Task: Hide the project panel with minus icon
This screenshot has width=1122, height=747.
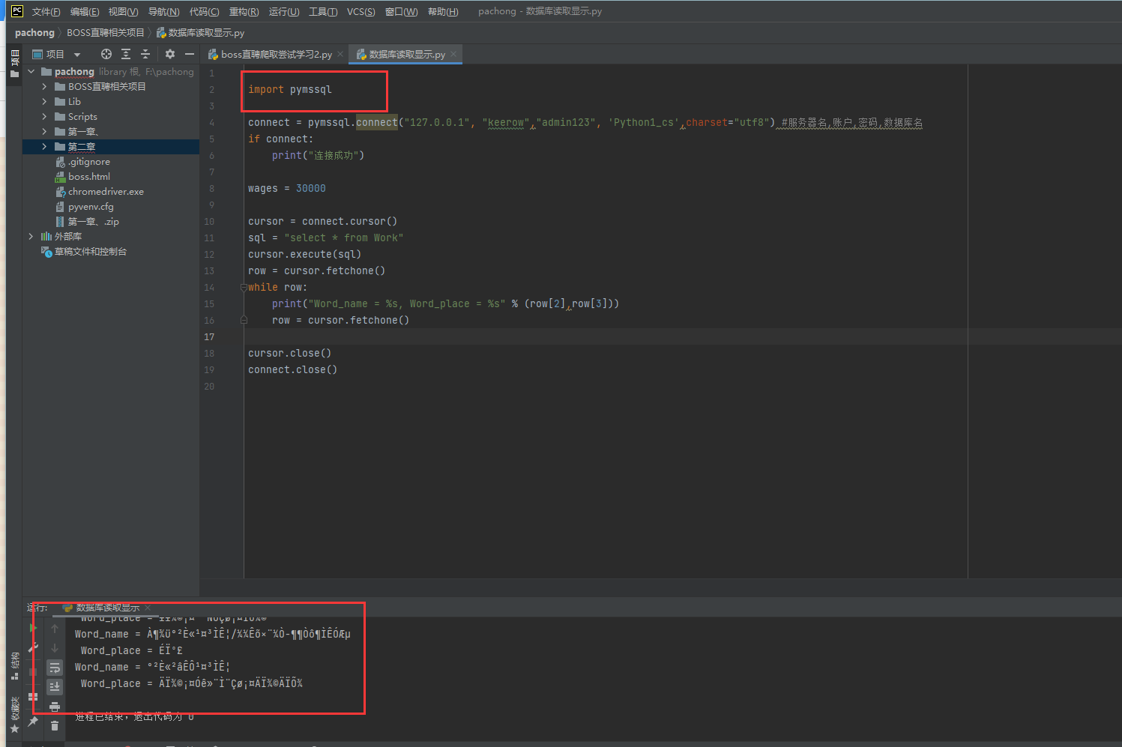Action: [x=190, y=54]
